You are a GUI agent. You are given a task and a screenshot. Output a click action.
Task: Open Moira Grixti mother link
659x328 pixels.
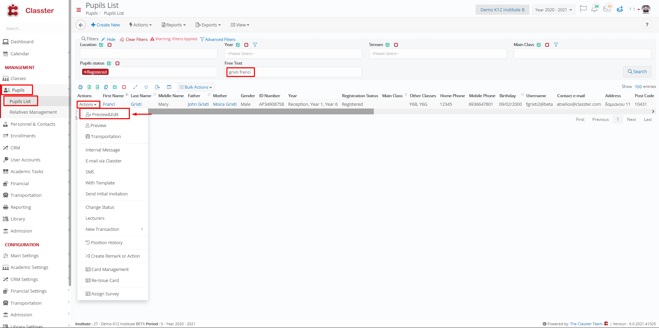click(225, 104)
